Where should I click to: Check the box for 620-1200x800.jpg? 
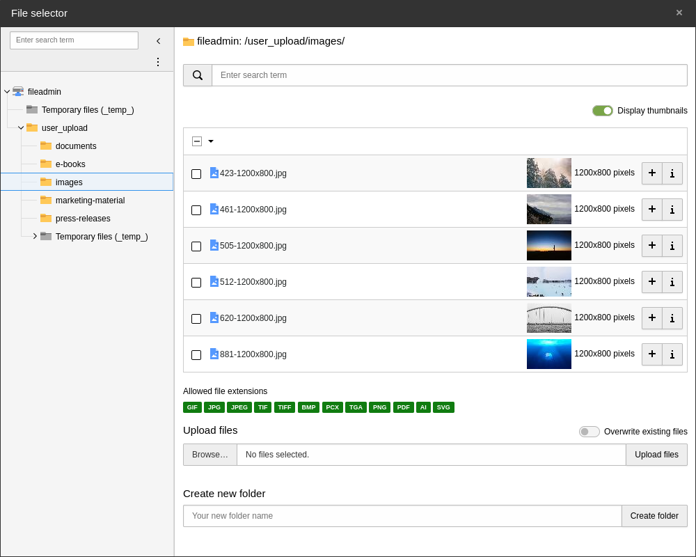[x=196, y=318]
